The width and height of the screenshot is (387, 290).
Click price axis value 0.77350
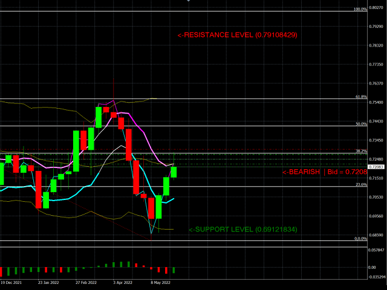tap(376, 65)
